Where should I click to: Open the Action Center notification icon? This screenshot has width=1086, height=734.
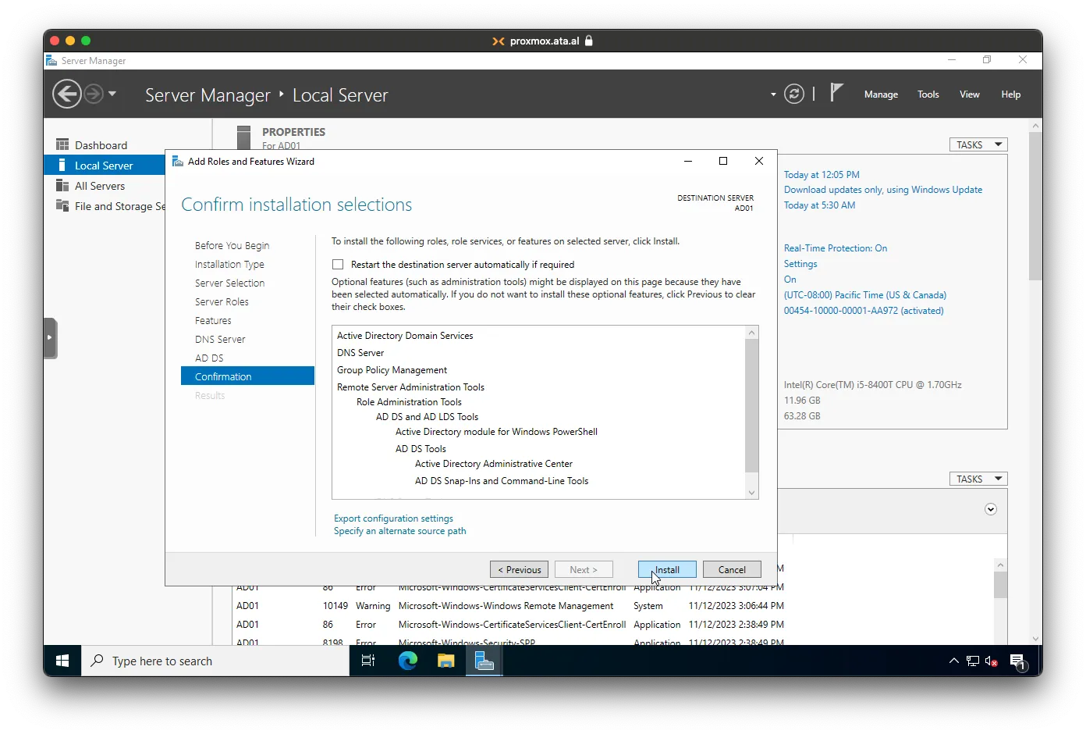(1017, 661)
